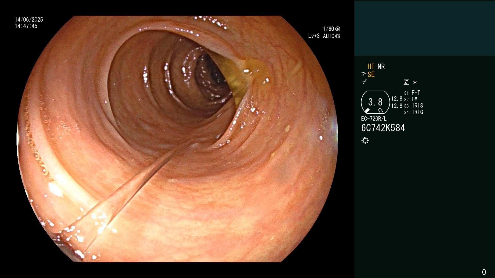Click the endoscopic colon image view
This screenshot has height=278, width=495.
tap(177, 139)
